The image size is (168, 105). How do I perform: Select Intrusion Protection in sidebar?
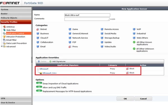point(16,37)
